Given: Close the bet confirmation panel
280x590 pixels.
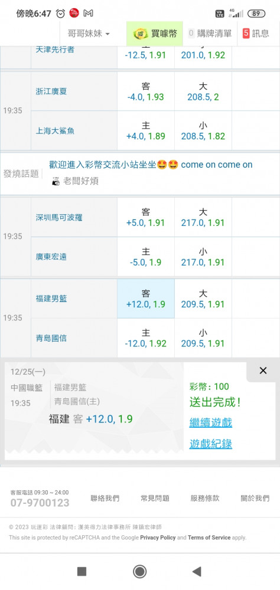Looking at the screenshot, I should pos(263,371).
